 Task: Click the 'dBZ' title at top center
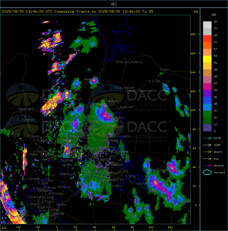114,4
